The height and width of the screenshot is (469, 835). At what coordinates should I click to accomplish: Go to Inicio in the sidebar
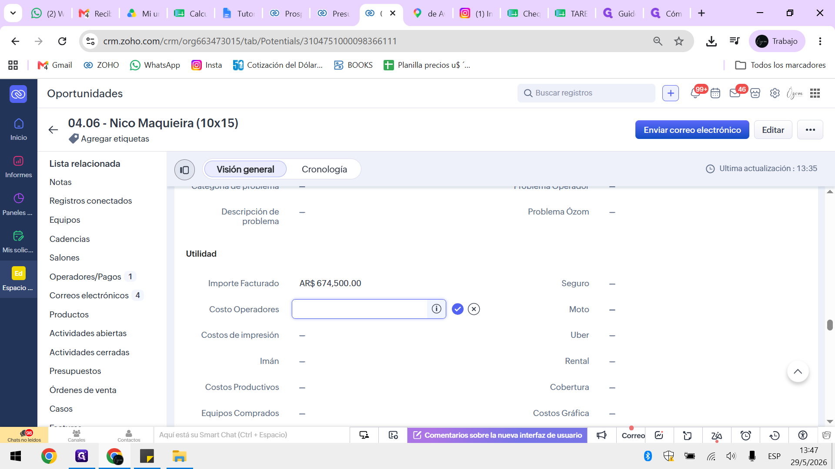(18, 129)
